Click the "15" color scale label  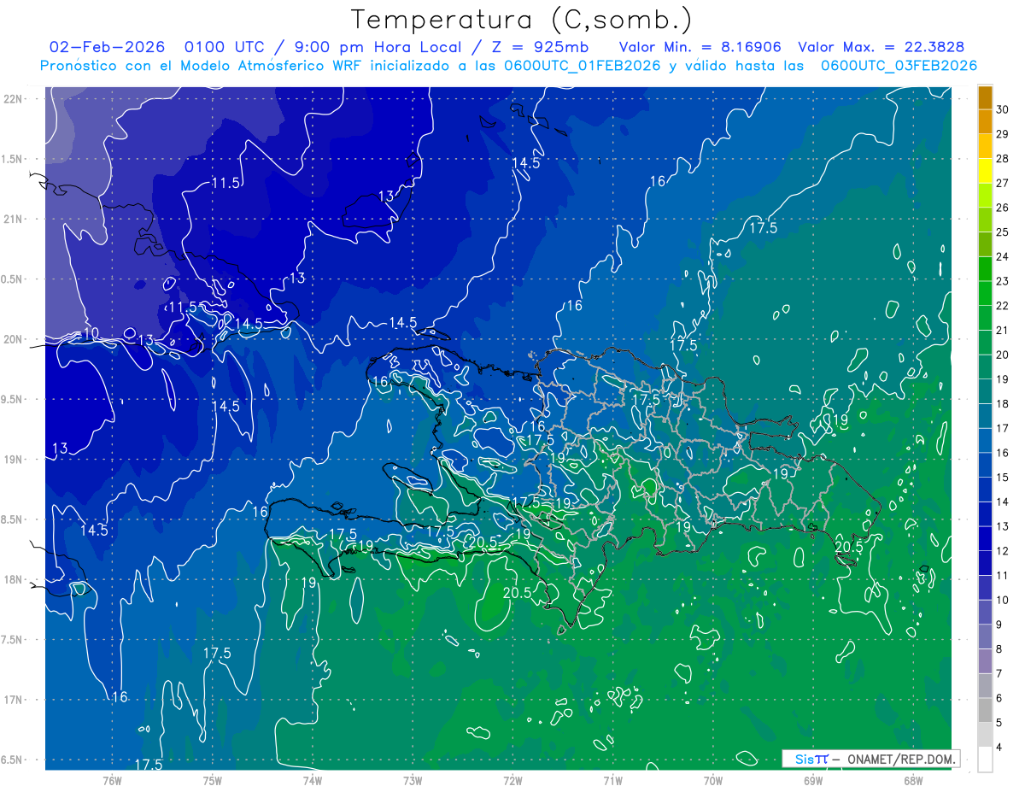pyautogui.click(x=1003, y=478)
